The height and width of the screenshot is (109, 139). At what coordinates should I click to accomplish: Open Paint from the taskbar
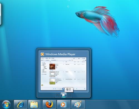click(x=78, y=105)
